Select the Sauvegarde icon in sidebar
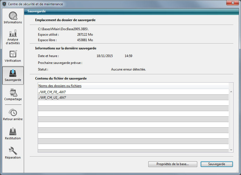The image size is (241, 175). click(13, 73)
